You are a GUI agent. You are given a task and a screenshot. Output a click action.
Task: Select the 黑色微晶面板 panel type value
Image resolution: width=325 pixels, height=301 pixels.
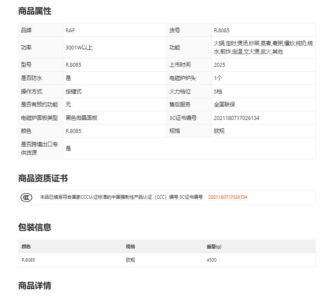(x=82, y=118)
